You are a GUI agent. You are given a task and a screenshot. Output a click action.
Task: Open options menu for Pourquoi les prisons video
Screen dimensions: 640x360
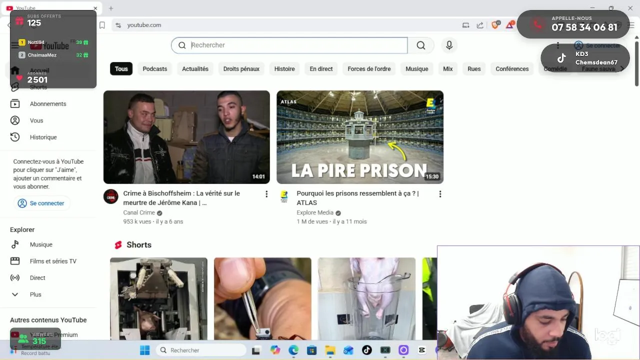440,194
